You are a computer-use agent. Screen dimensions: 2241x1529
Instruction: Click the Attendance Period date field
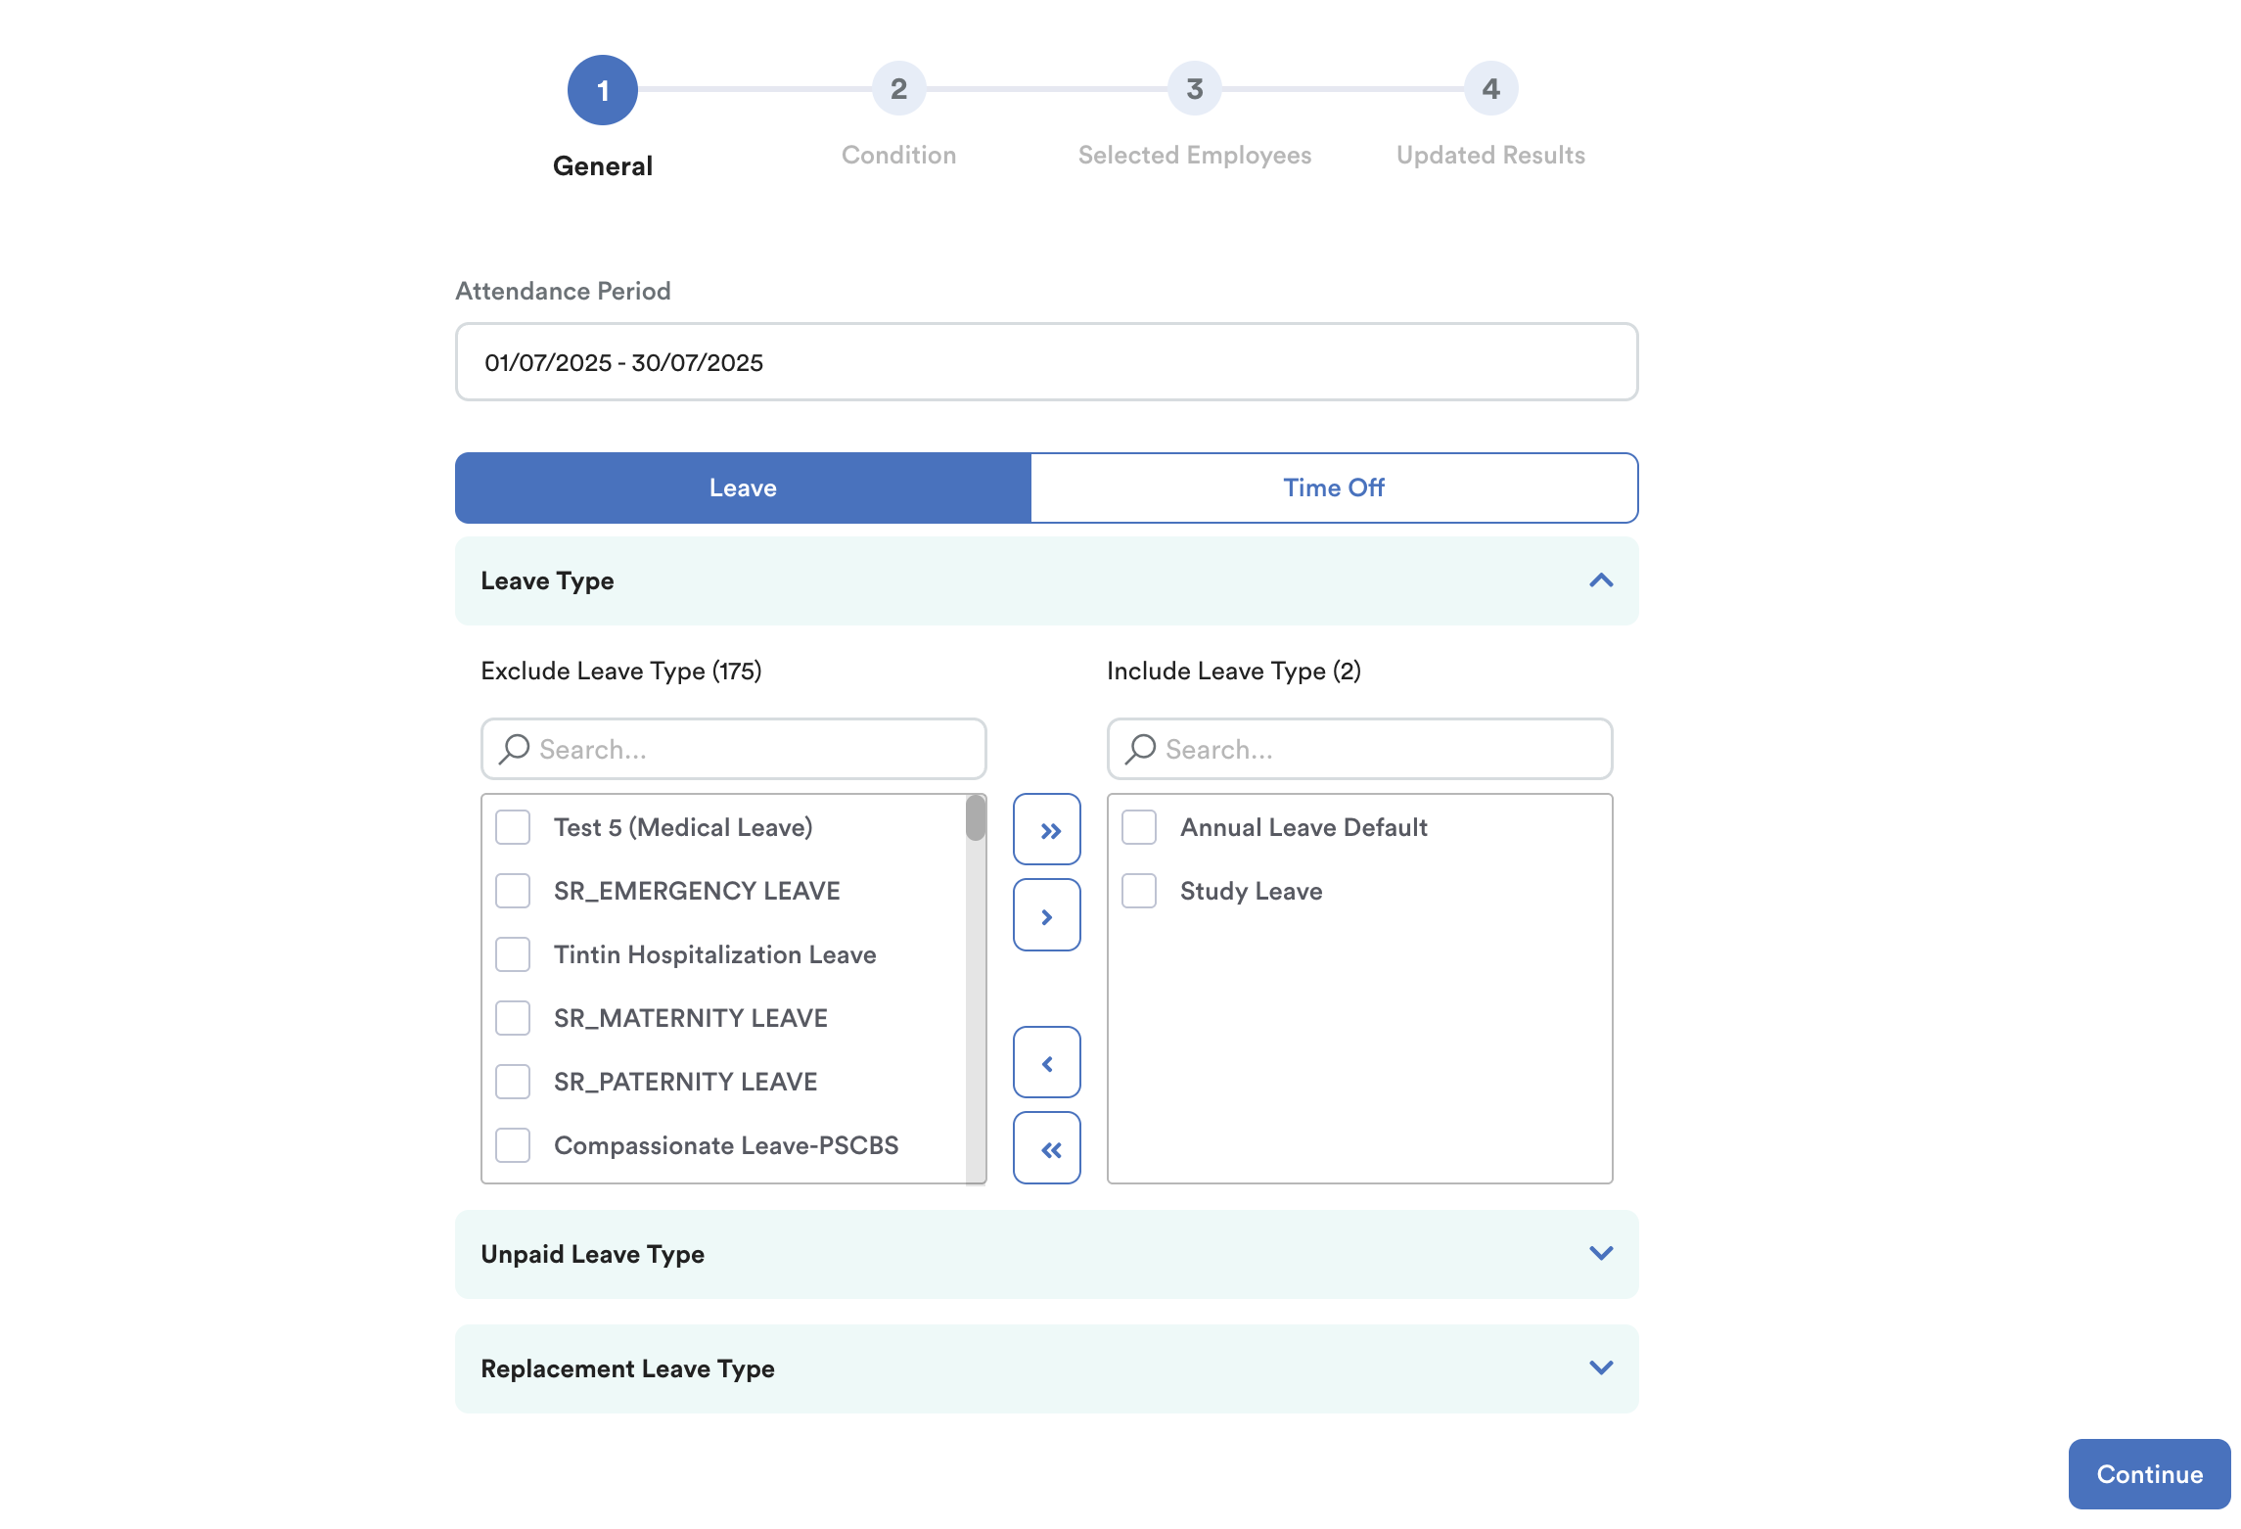coord(1046,362)
